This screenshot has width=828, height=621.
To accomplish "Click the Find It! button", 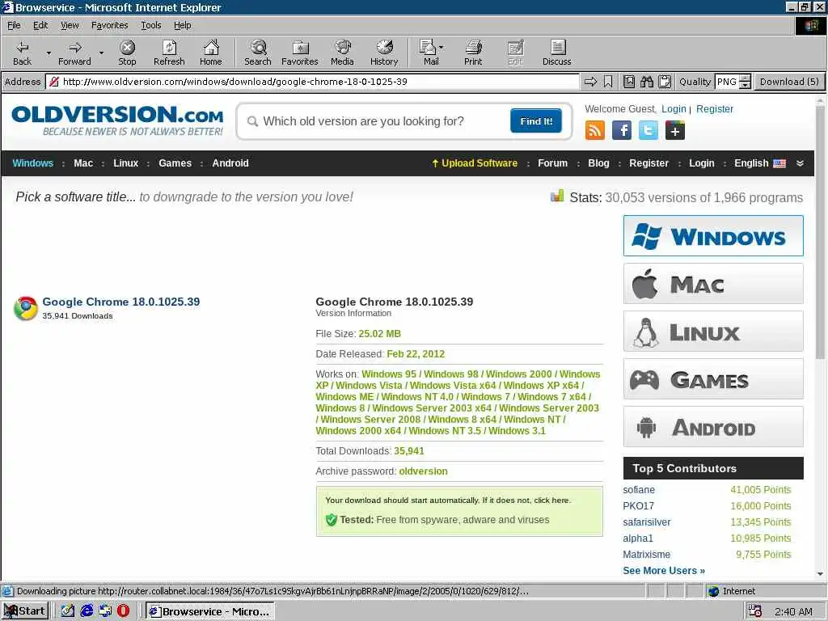I will coord(536,121).
